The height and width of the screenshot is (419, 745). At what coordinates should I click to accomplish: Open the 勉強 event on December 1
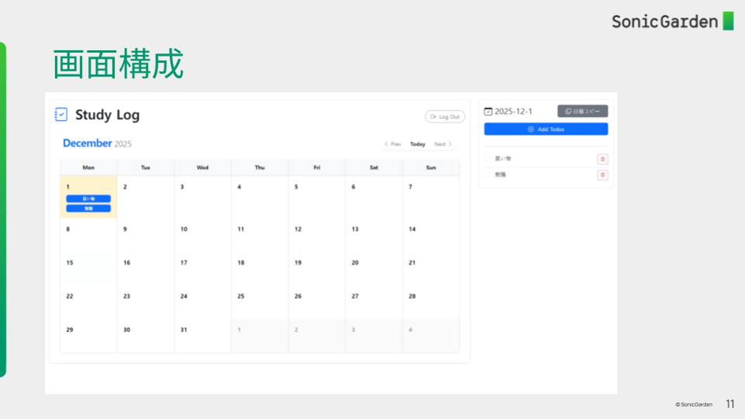pyautogui.click(x=88, y=208)
